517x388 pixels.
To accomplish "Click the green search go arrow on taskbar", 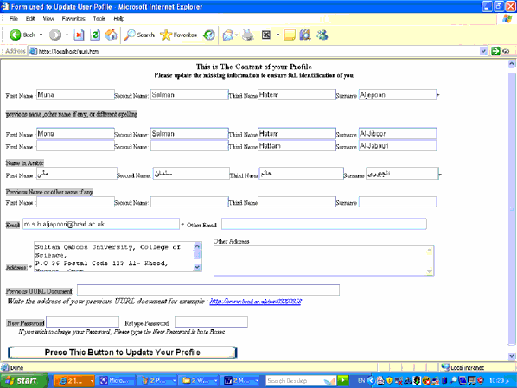I will 343,381.
